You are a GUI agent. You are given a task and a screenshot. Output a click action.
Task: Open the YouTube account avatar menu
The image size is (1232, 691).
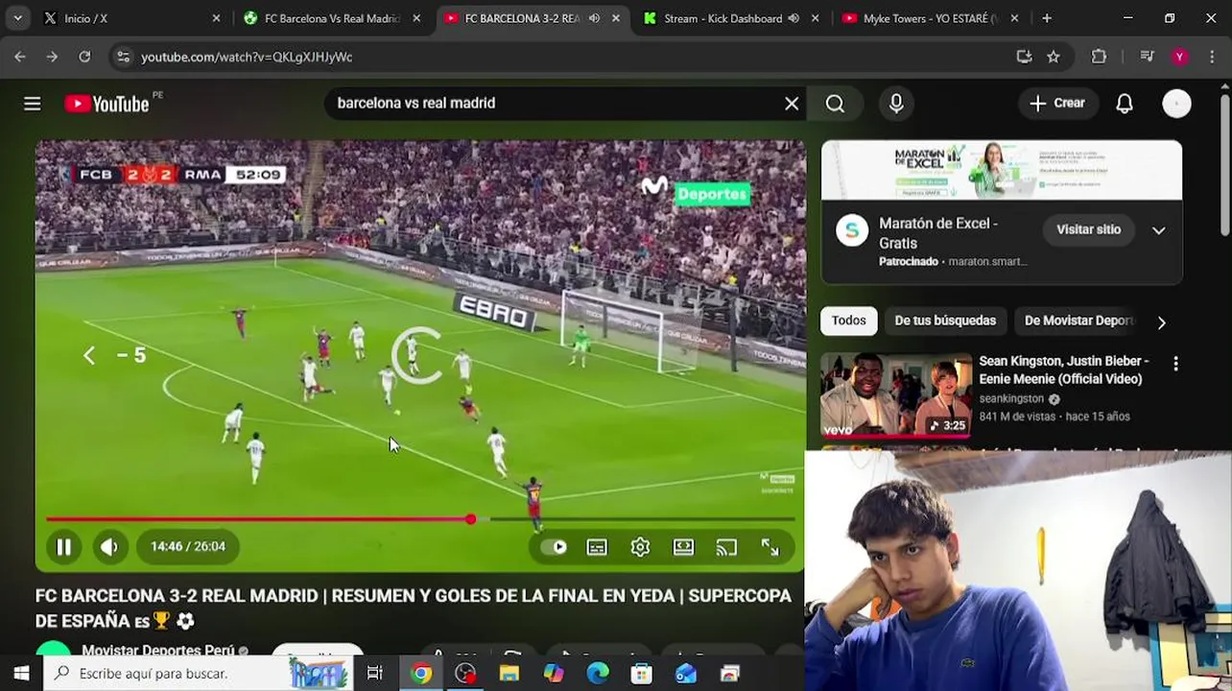tap(1176, 104)
